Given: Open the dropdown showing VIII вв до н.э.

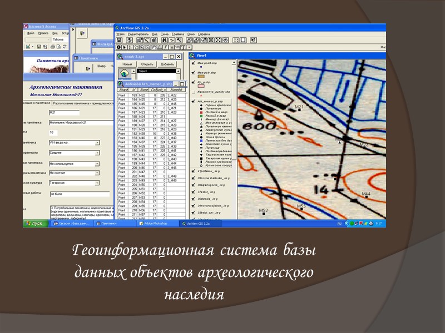Looking at the screenshot, I should click(97, 143).
